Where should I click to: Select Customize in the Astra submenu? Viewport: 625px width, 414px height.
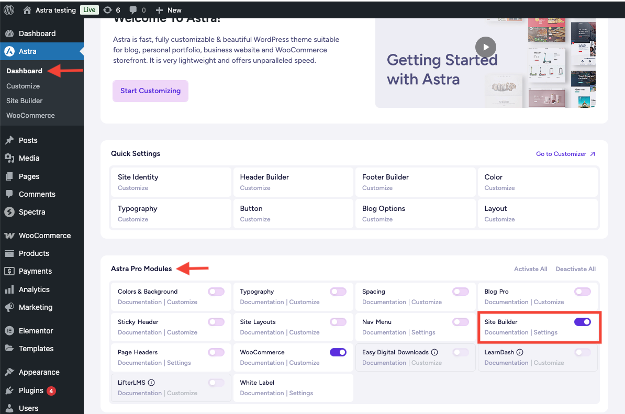(x=23, y=86)
